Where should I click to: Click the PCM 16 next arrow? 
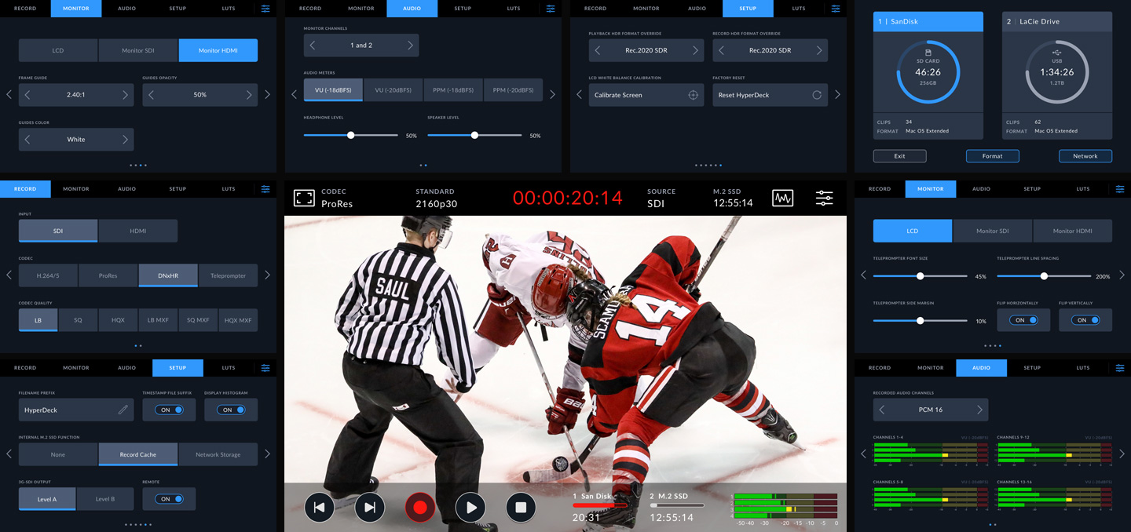tap(979, 410)
